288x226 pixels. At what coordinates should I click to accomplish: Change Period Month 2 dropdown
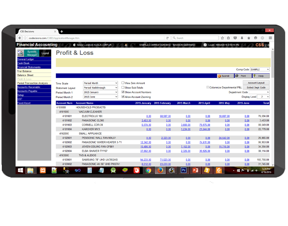click(100, 97)
